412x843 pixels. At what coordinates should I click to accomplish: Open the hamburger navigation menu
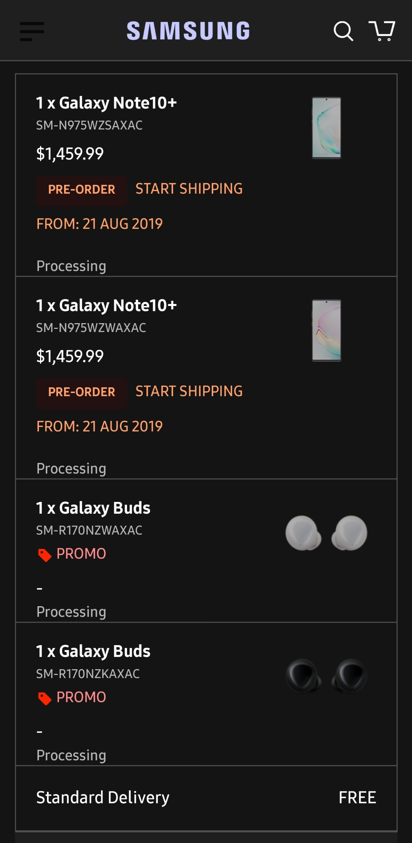(x=32, y=31)
